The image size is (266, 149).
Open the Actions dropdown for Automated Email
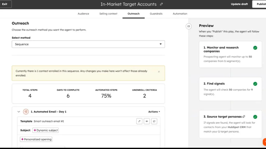coord(154,112)
